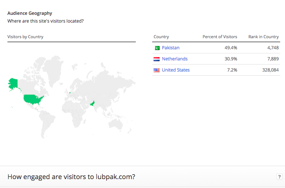Select the highlighted United States mainland on map
Screen dimensions: 285x188
click(x=33, y=99)
